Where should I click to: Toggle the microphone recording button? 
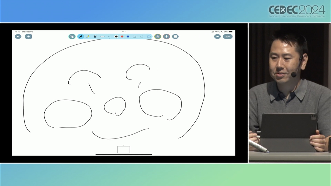(166, 36)
